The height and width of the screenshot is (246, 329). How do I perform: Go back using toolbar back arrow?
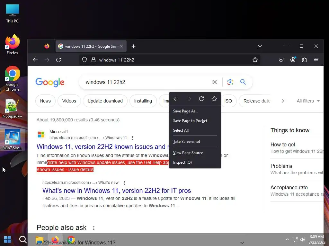(x=35, y=60)
